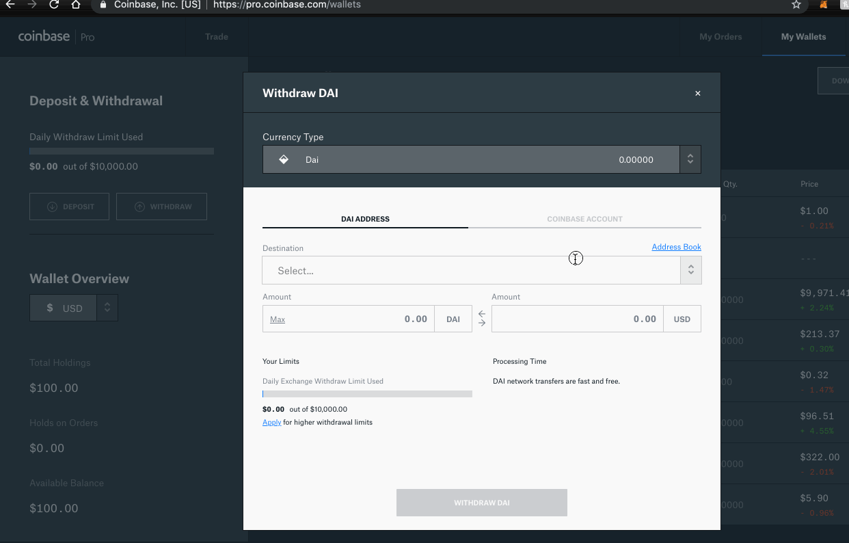Click the WITHDRAW button in sidebar
Image resolution: width=849 pixels, height=543 pixels.
click(x=161, y=207)
